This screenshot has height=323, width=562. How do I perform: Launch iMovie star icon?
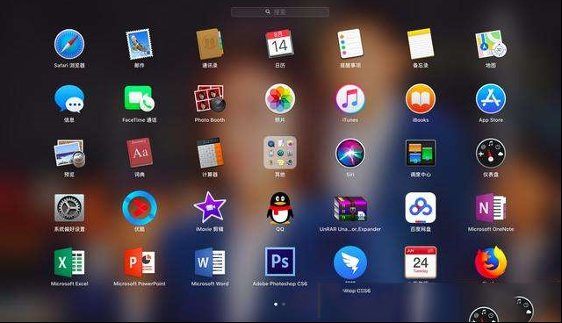210,207
